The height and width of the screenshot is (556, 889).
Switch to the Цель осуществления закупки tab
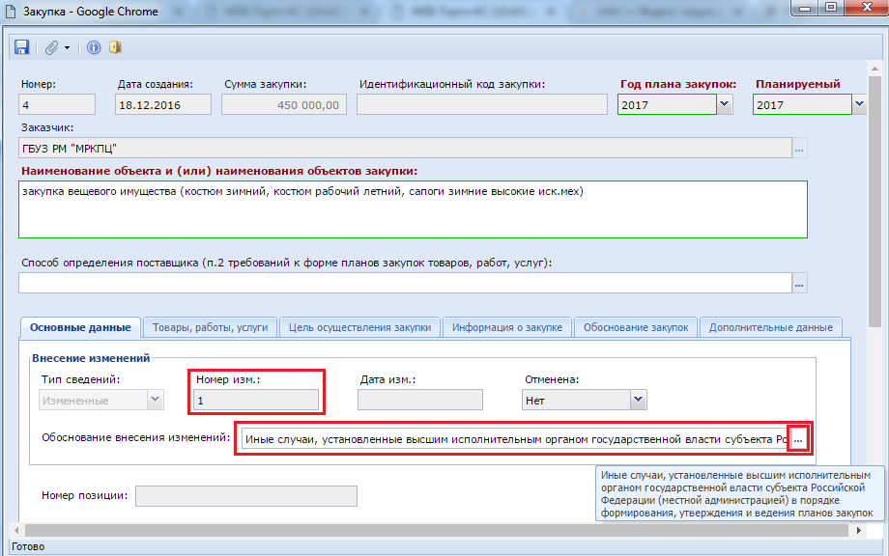[x=359, y=327]
